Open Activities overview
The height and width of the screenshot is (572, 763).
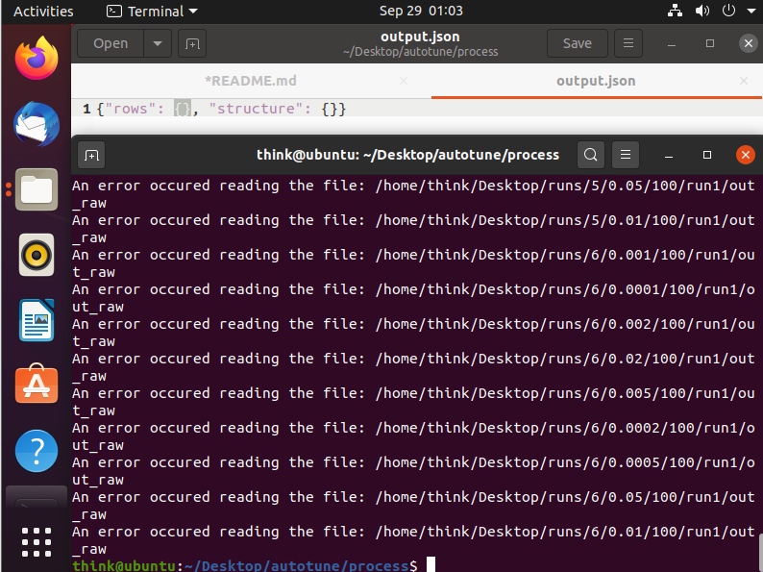coord(43,12)
